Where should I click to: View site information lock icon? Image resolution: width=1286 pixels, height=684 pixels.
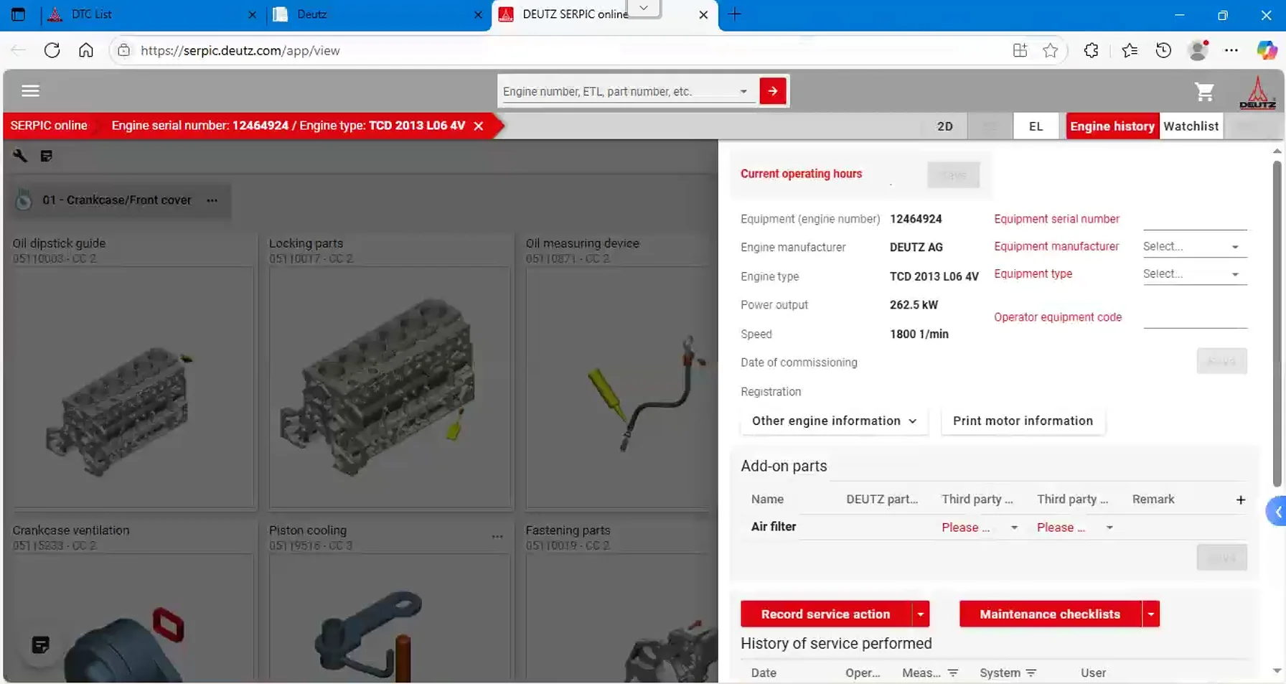tap(124, 50)
